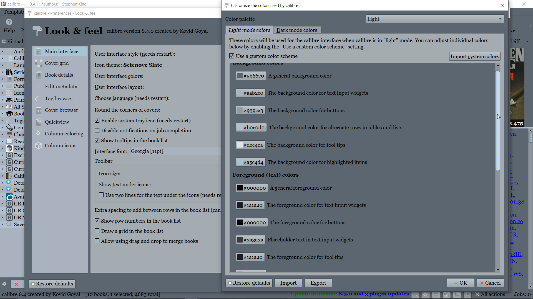Switch to the Dark mode colors tab

pos(296,30)
